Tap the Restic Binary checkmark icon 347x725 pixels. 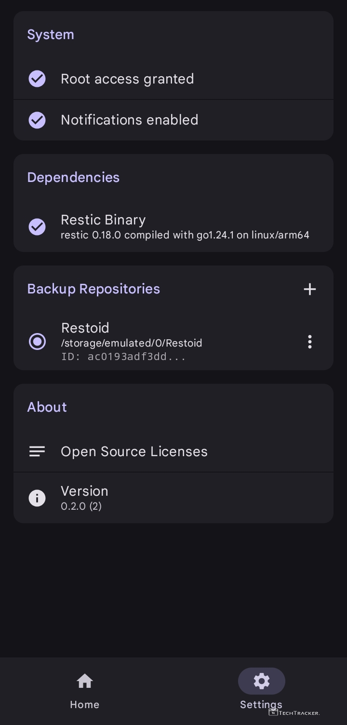(37, 226)
